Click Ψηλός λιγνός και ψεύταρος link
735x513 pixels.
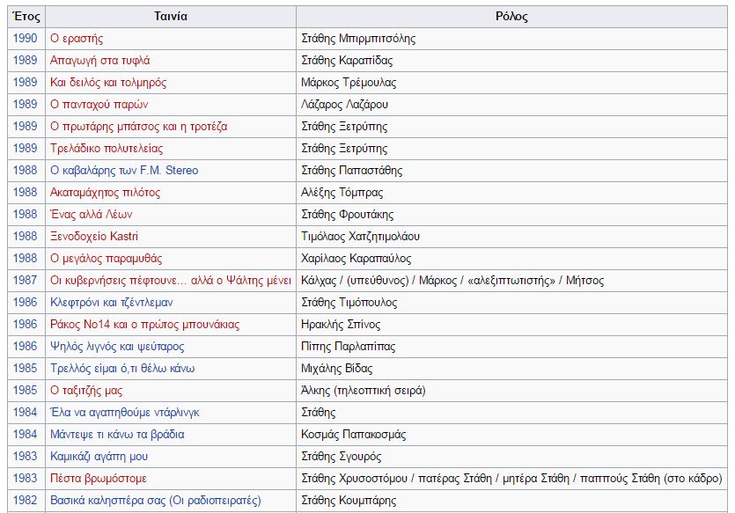pos(117,347)
